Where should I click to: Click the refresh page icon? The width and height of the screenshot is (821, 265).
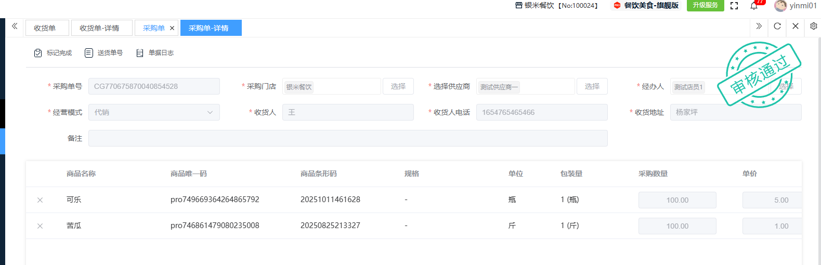777,26
